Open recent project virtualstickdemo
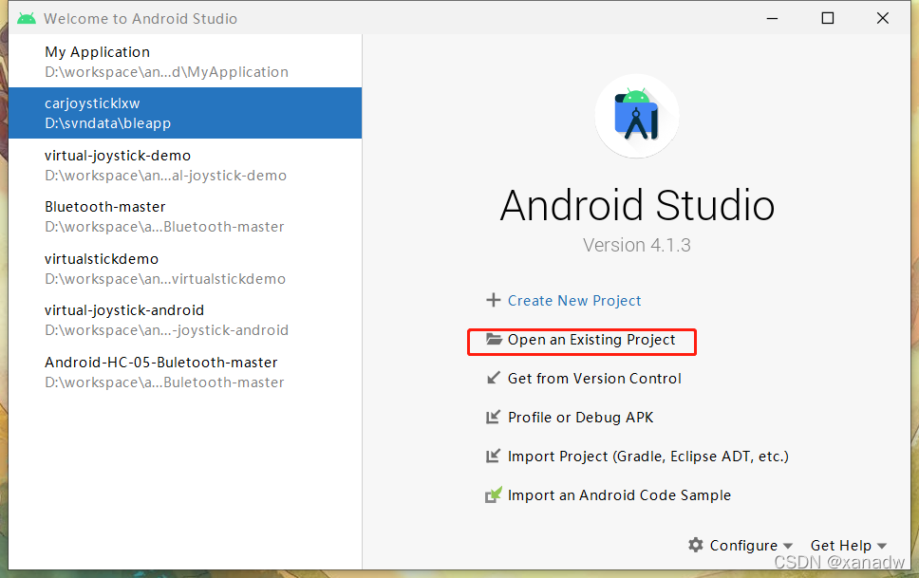The image size is (919, 578). (185, 269)
